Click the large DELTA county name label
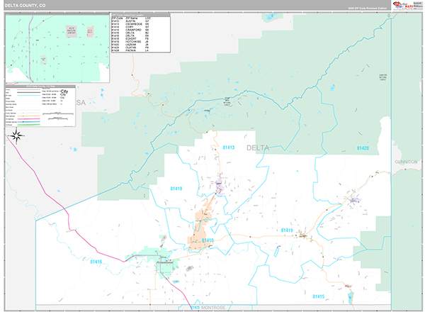 (259, 147)
